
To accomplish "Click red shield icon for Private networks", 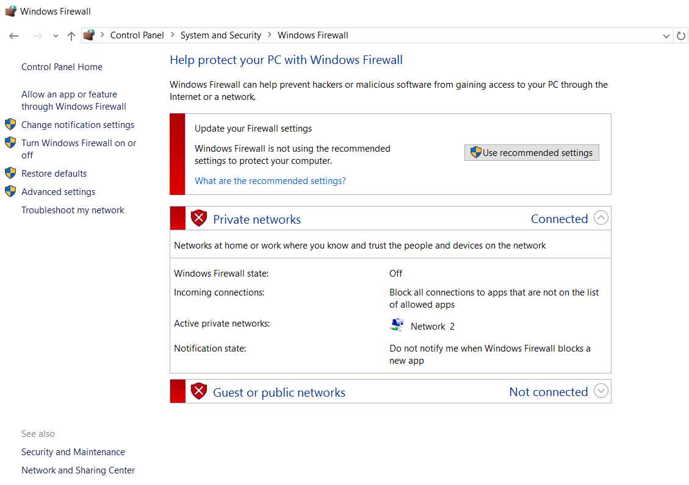I will (x=198, y=218).
